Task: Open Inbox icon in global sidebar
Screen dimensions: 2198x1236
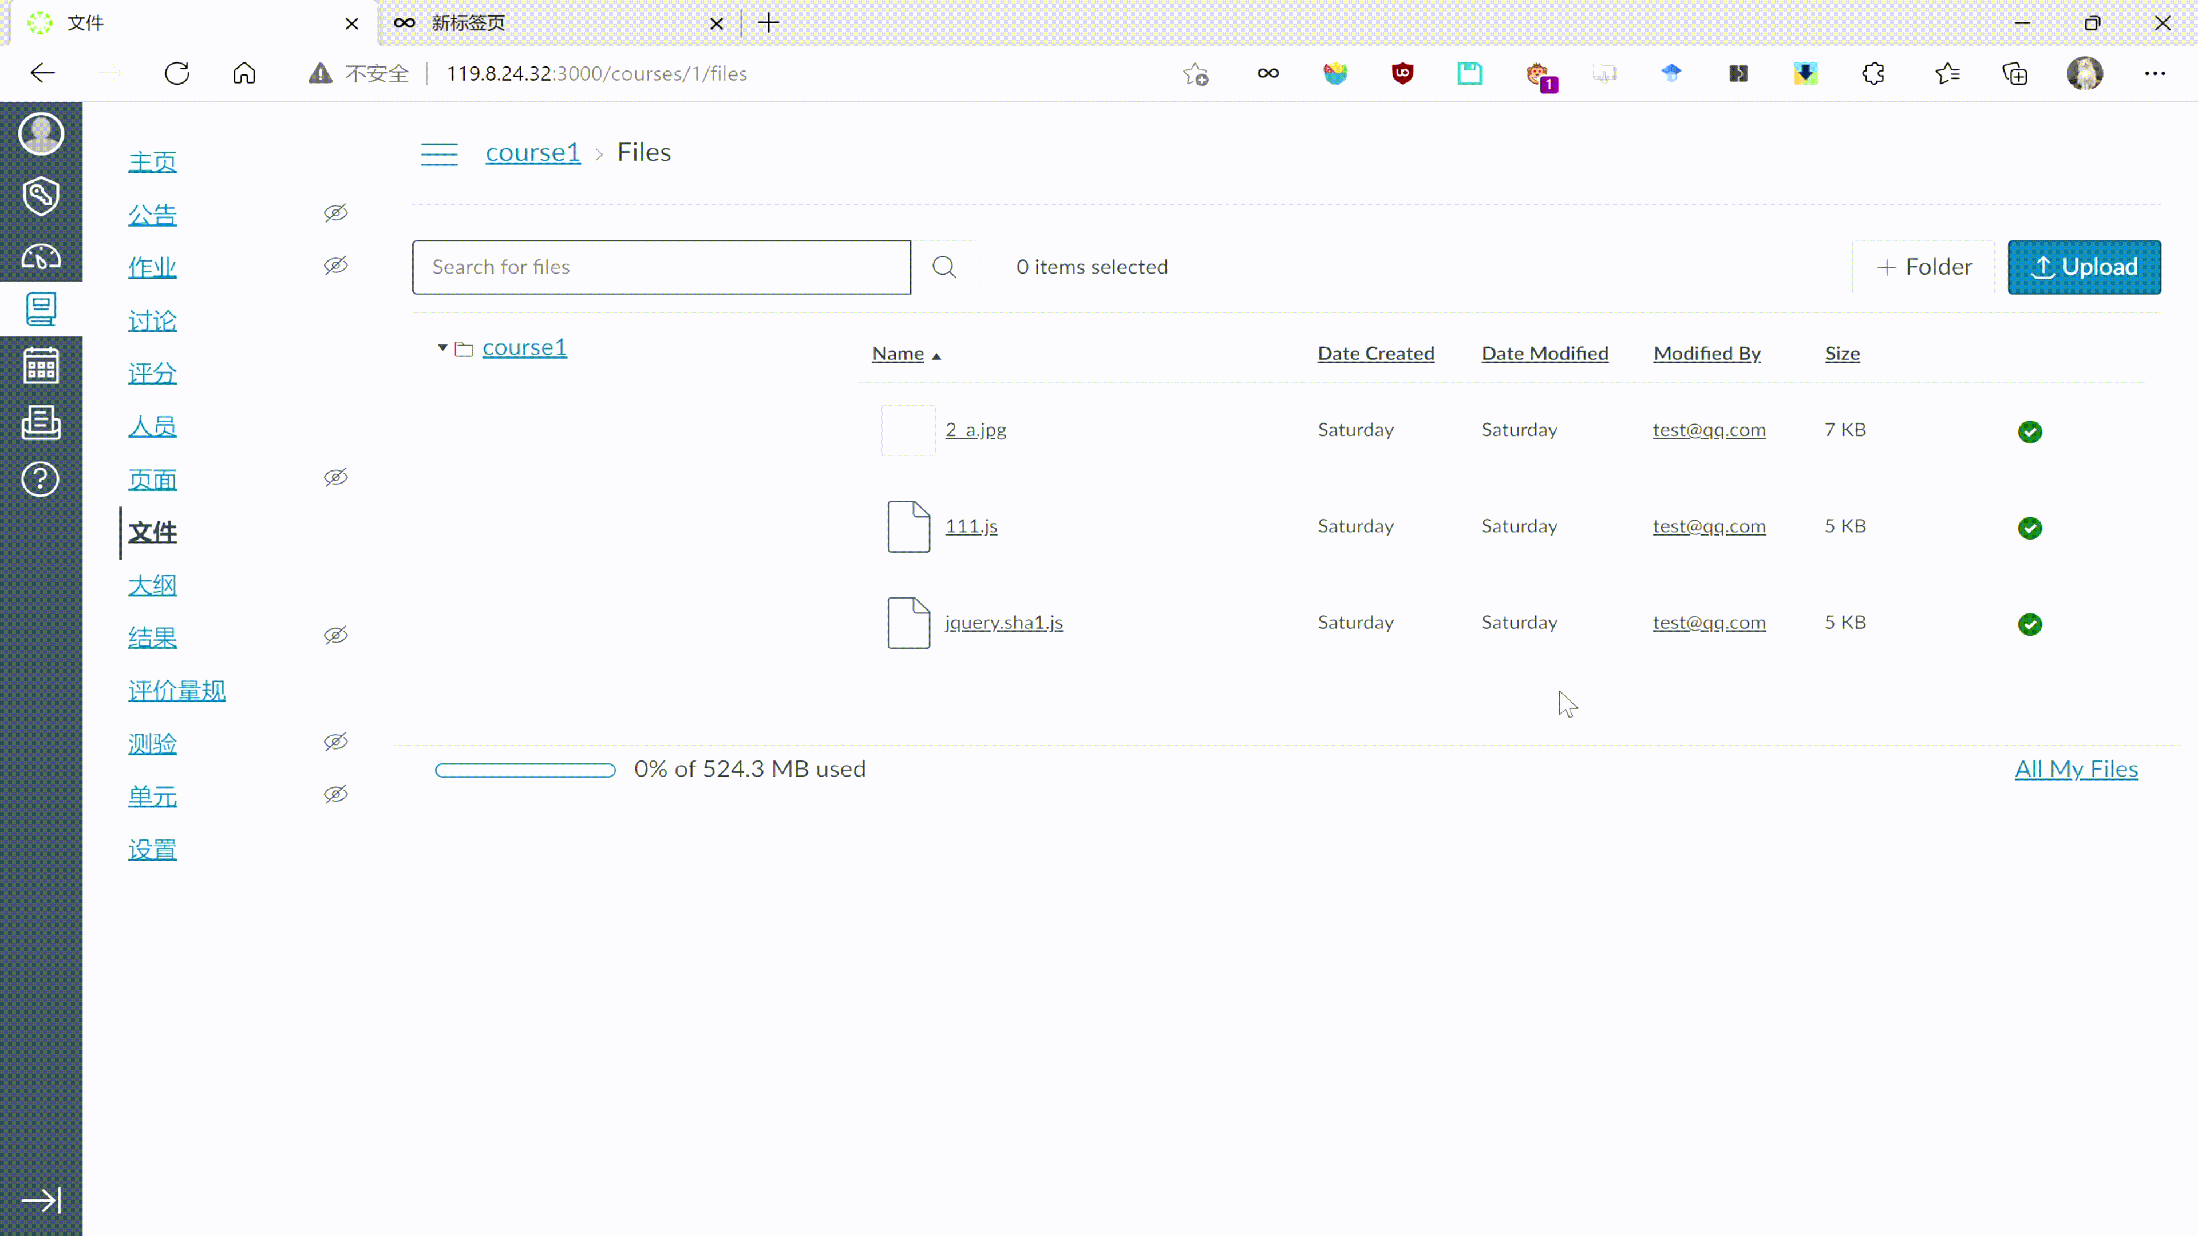Action: pyautogui.click(x=41, y=422)
